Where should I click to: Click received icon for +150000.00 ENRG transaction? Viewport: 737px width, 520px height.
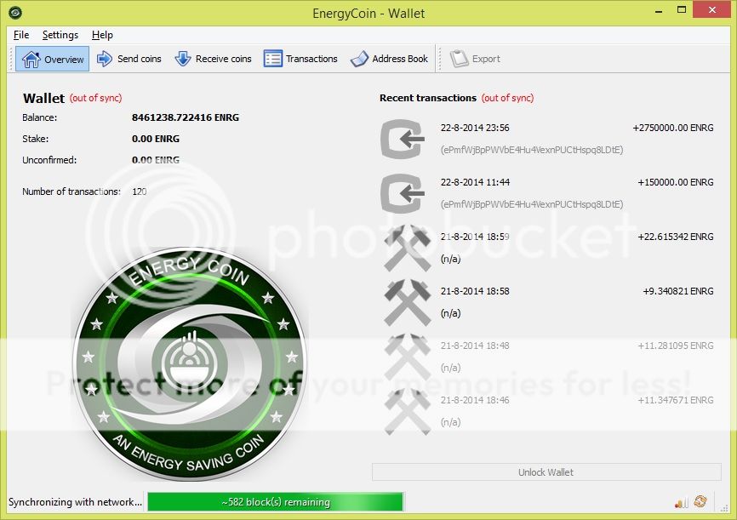403,193
